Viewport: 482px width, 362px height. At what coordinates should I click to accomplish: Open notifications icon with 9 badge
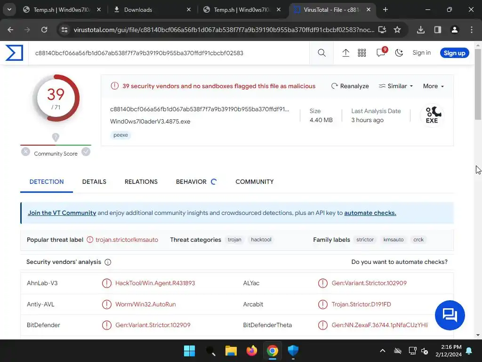pyautogui.click(x=381, y=52)
